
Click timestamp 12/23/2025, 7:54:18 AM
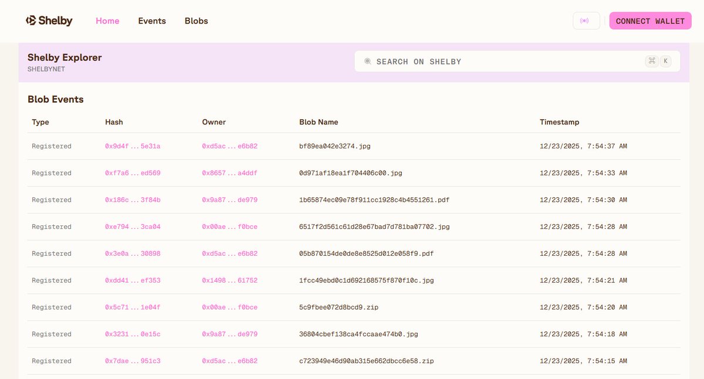(583, 334)
